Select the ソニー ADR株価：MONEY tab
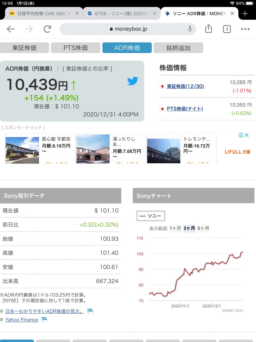The image size is (256, 342). [199, 13]
